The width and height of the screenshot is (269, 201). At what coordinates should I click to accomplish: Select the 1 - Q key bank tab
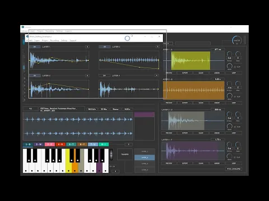[x=28, y=145]
